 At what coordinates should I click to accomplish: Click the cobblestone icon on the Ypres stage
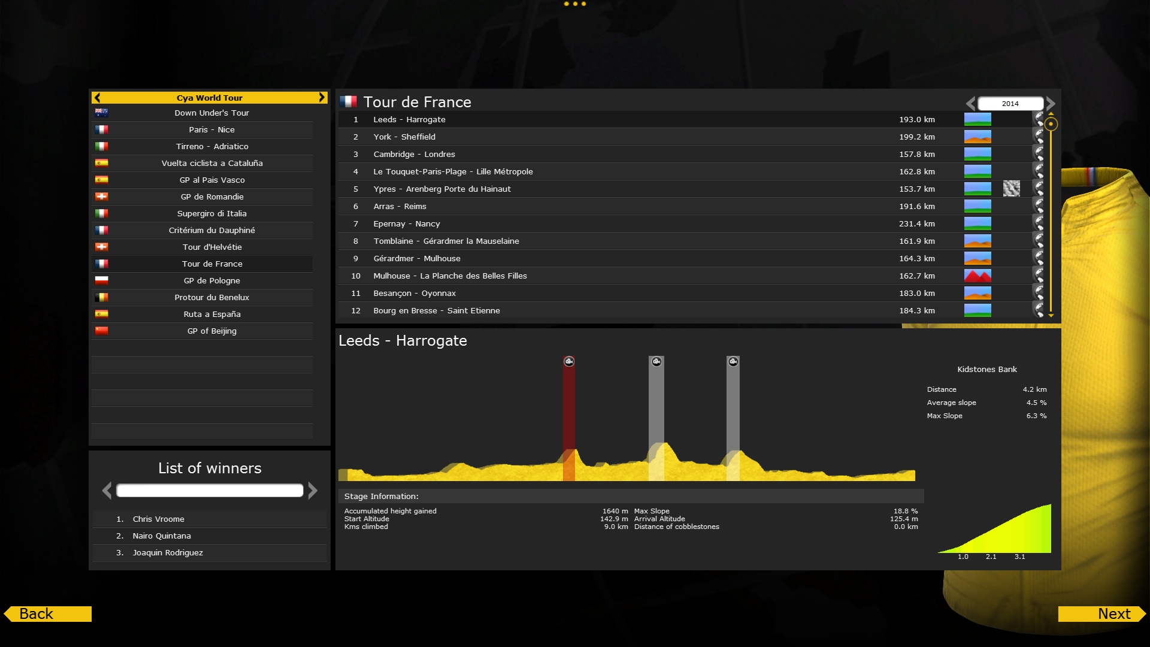(1011, 189)
